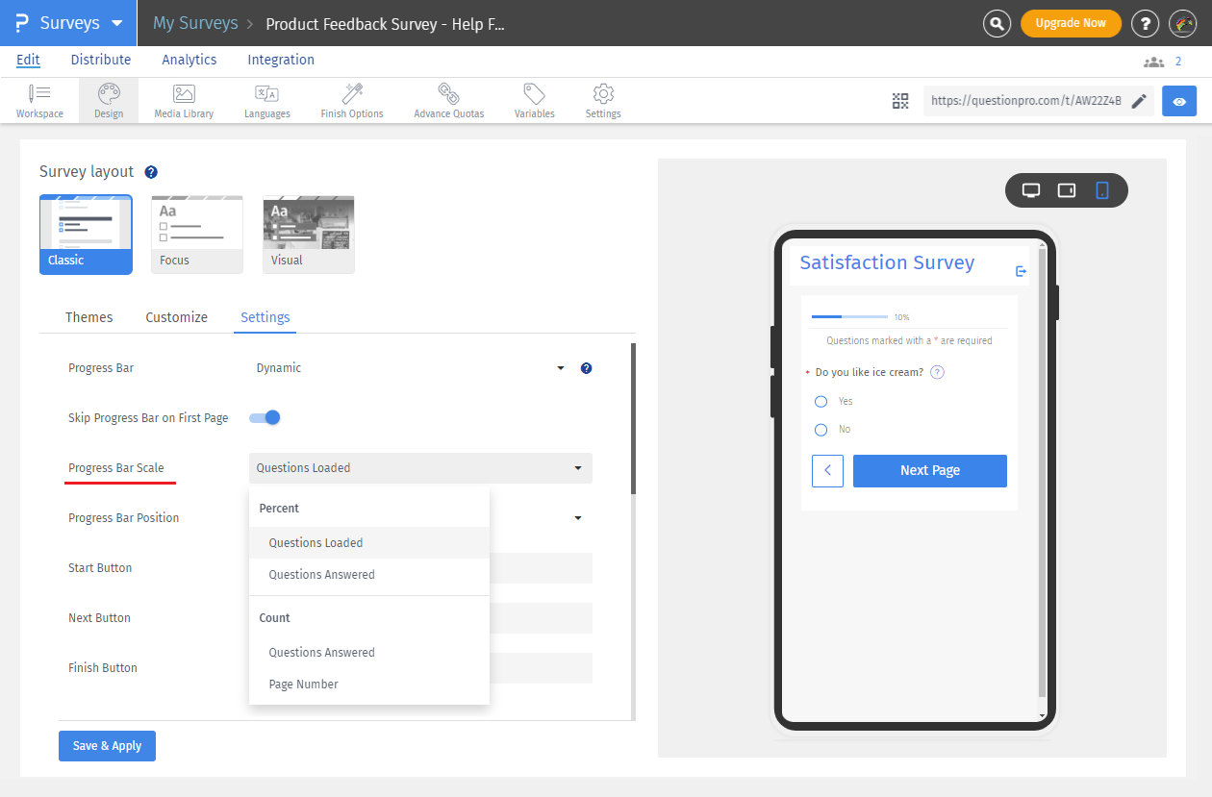Click the survey progress bar in preview
This screenshot has height=797, width=1212.
point(849,316)
